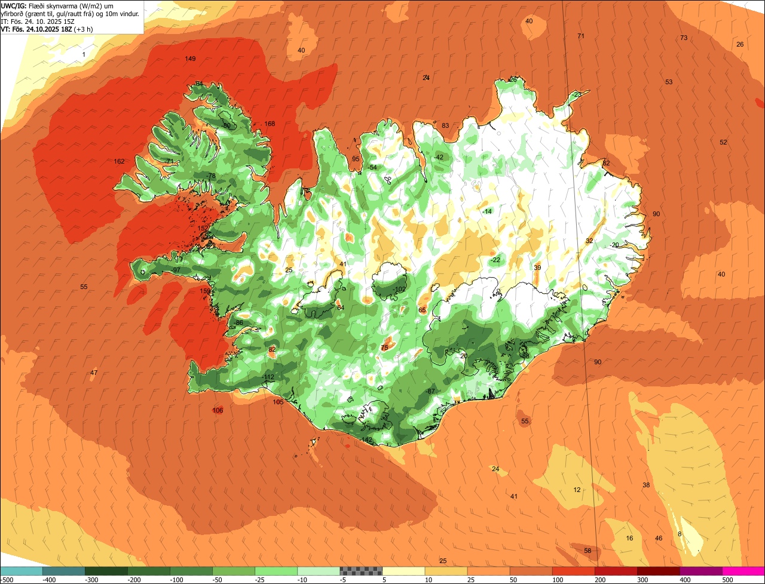Click the '105' value on the southwest coast
The width and height of the screenshot is (765, 584).
click(x=278, y=402)
